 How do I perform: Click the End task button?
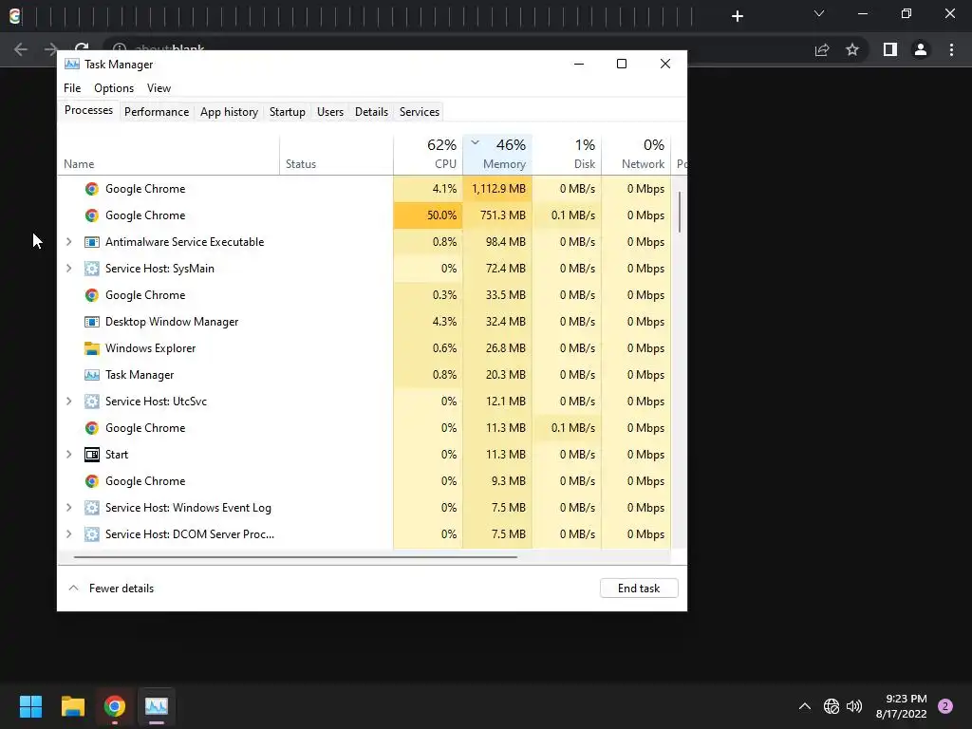click(639, 589)
